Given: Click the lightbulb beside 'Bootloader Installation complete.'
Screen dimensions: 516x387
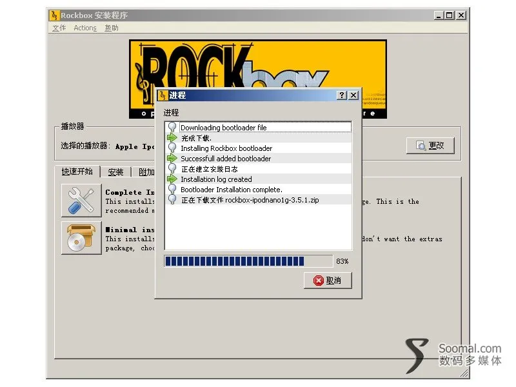Looking at the screenshot, I should [172, 189].
